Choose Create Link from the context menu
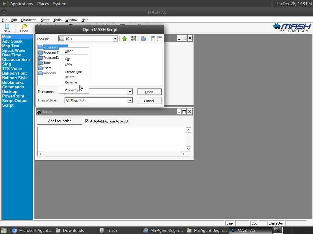The height and width of the screenshot is (234, 313). pyautogui.click(x=73, y=72)
